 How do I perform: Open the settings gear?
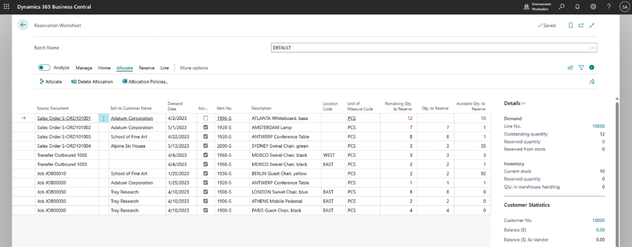pos(593,7)
